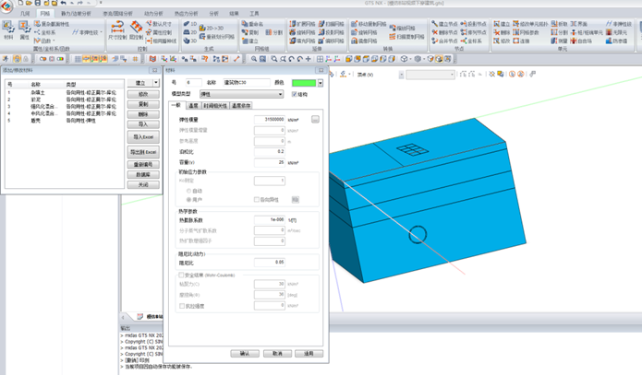Screen dimensions: 642x375
Task: Click 重命名 rename in mesh set group
Action: click(252, 24)
